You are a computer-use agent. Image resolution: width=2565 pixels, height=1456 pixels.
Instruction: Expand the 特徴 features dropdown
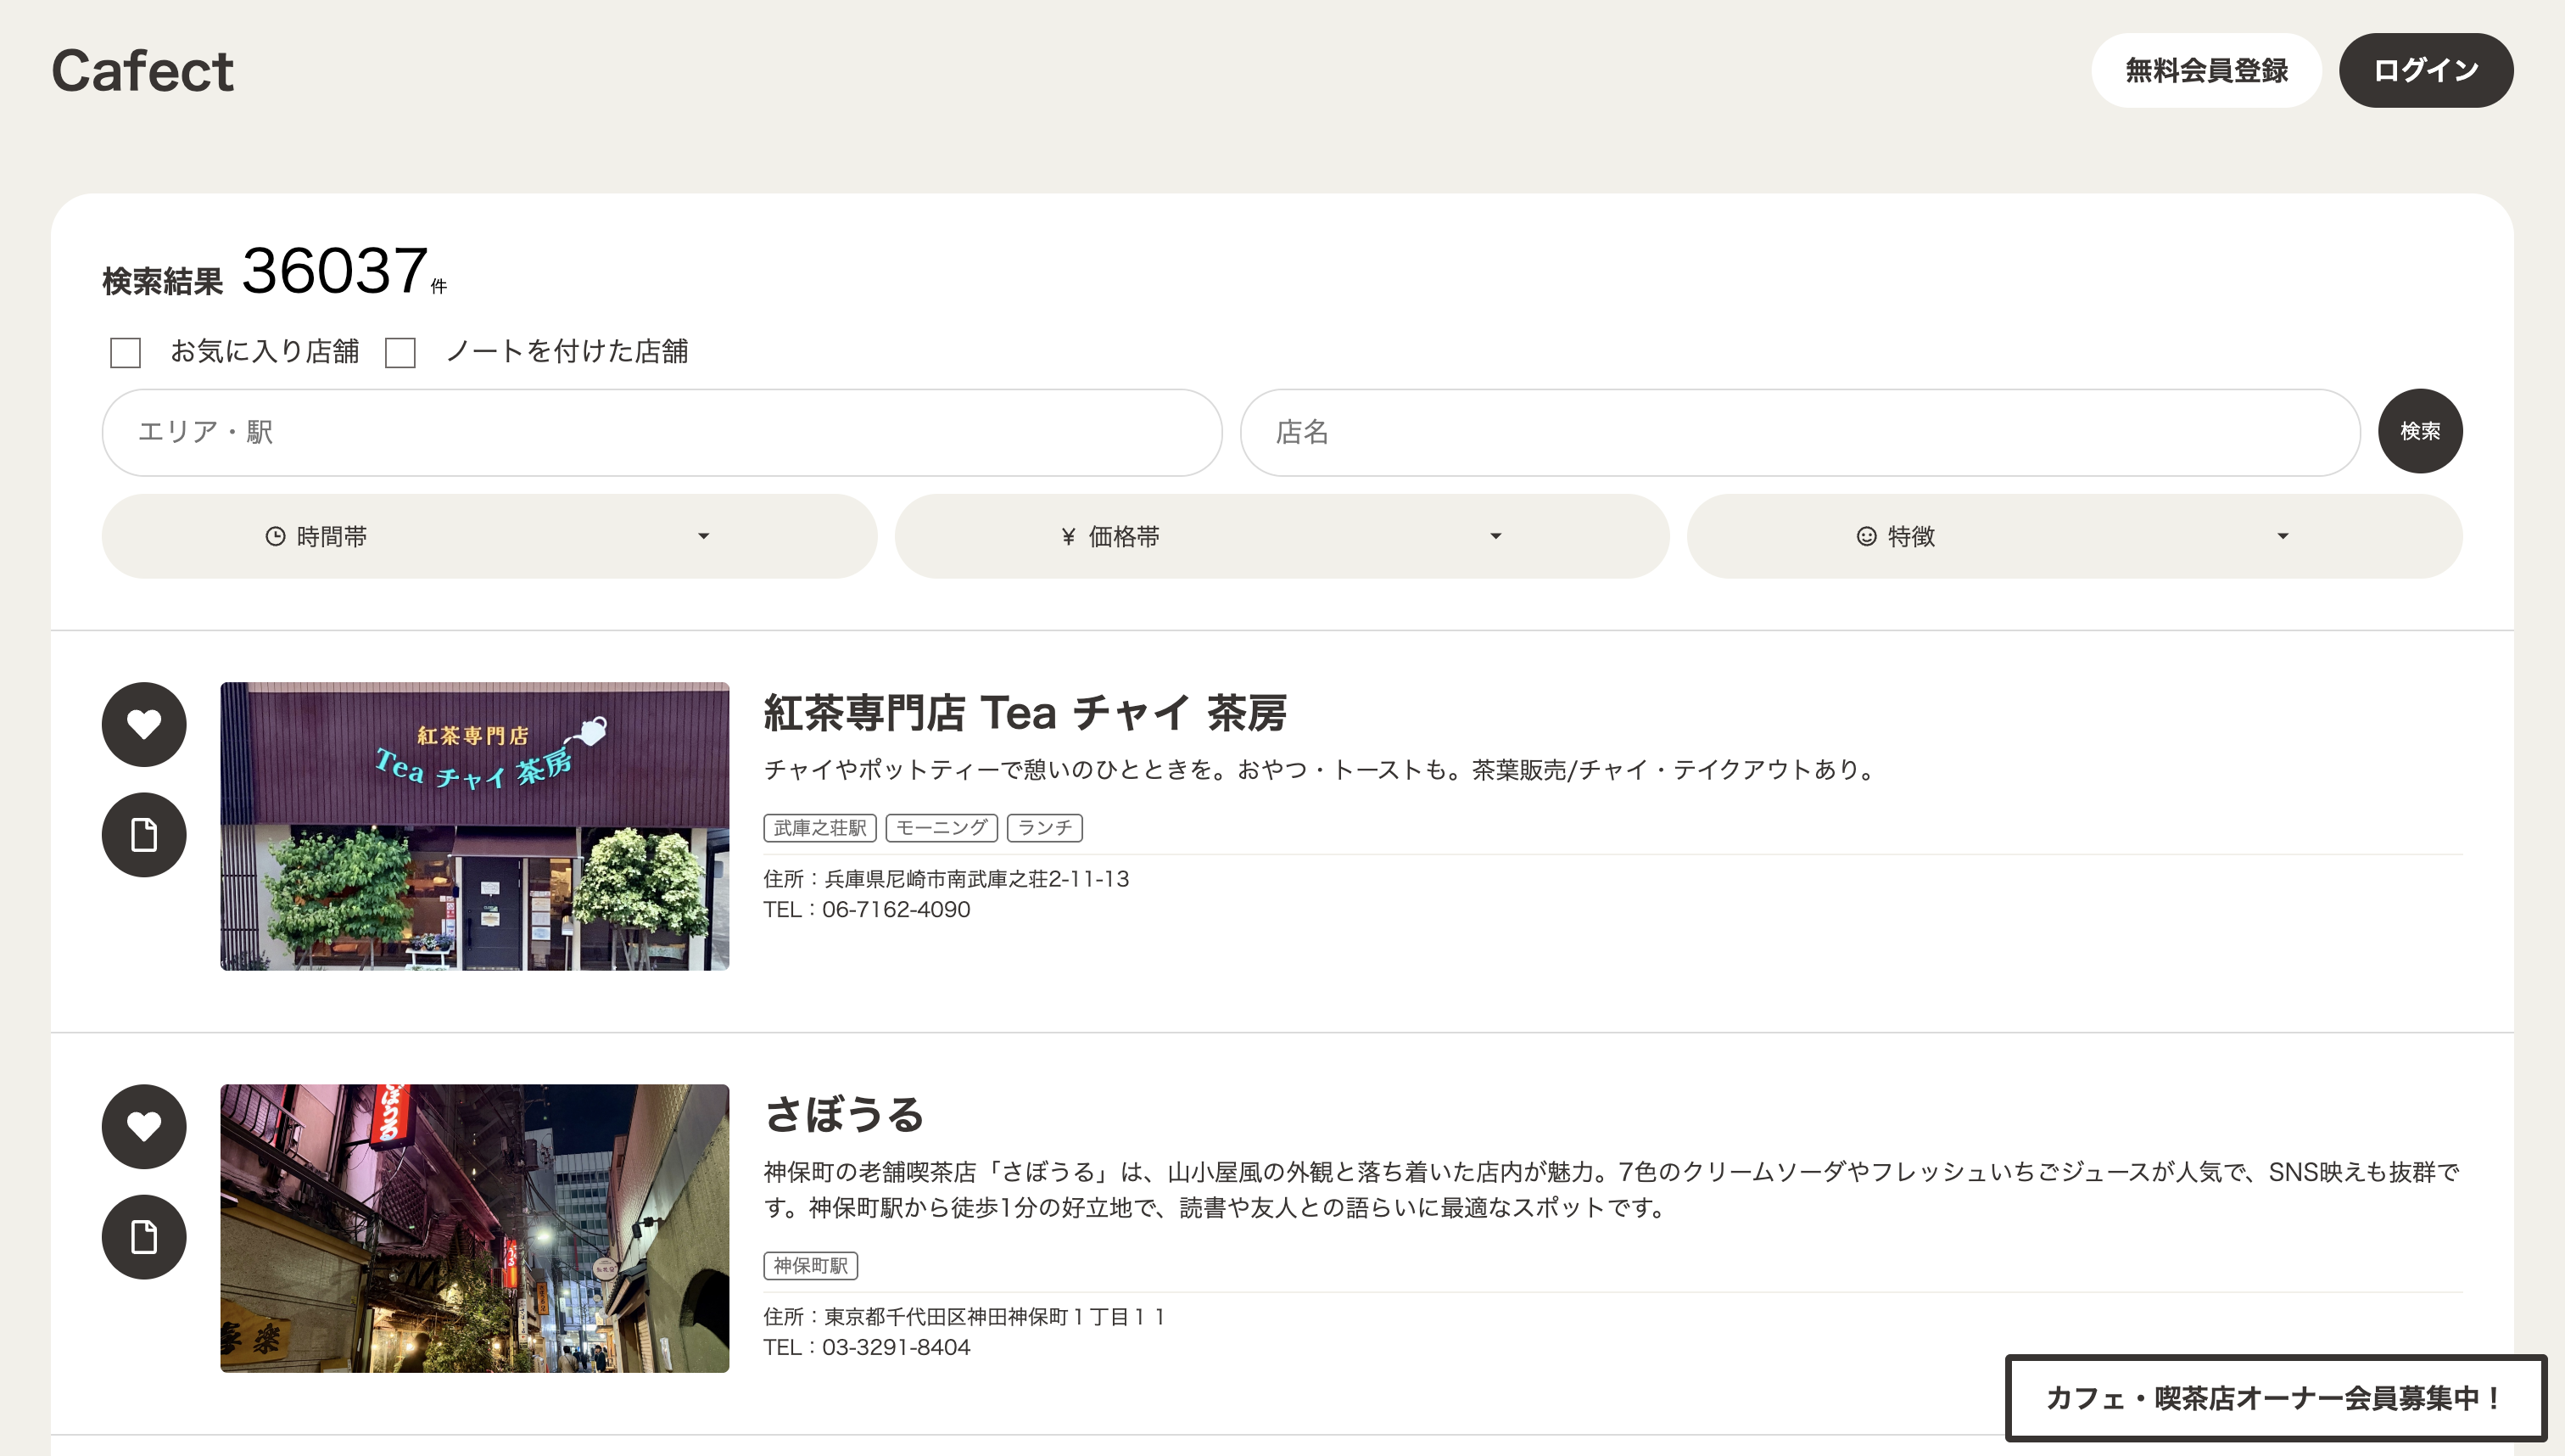point(2073,536)
